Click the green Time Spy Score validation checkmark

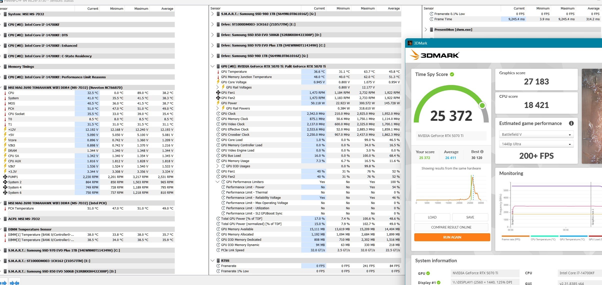(452, 74)
